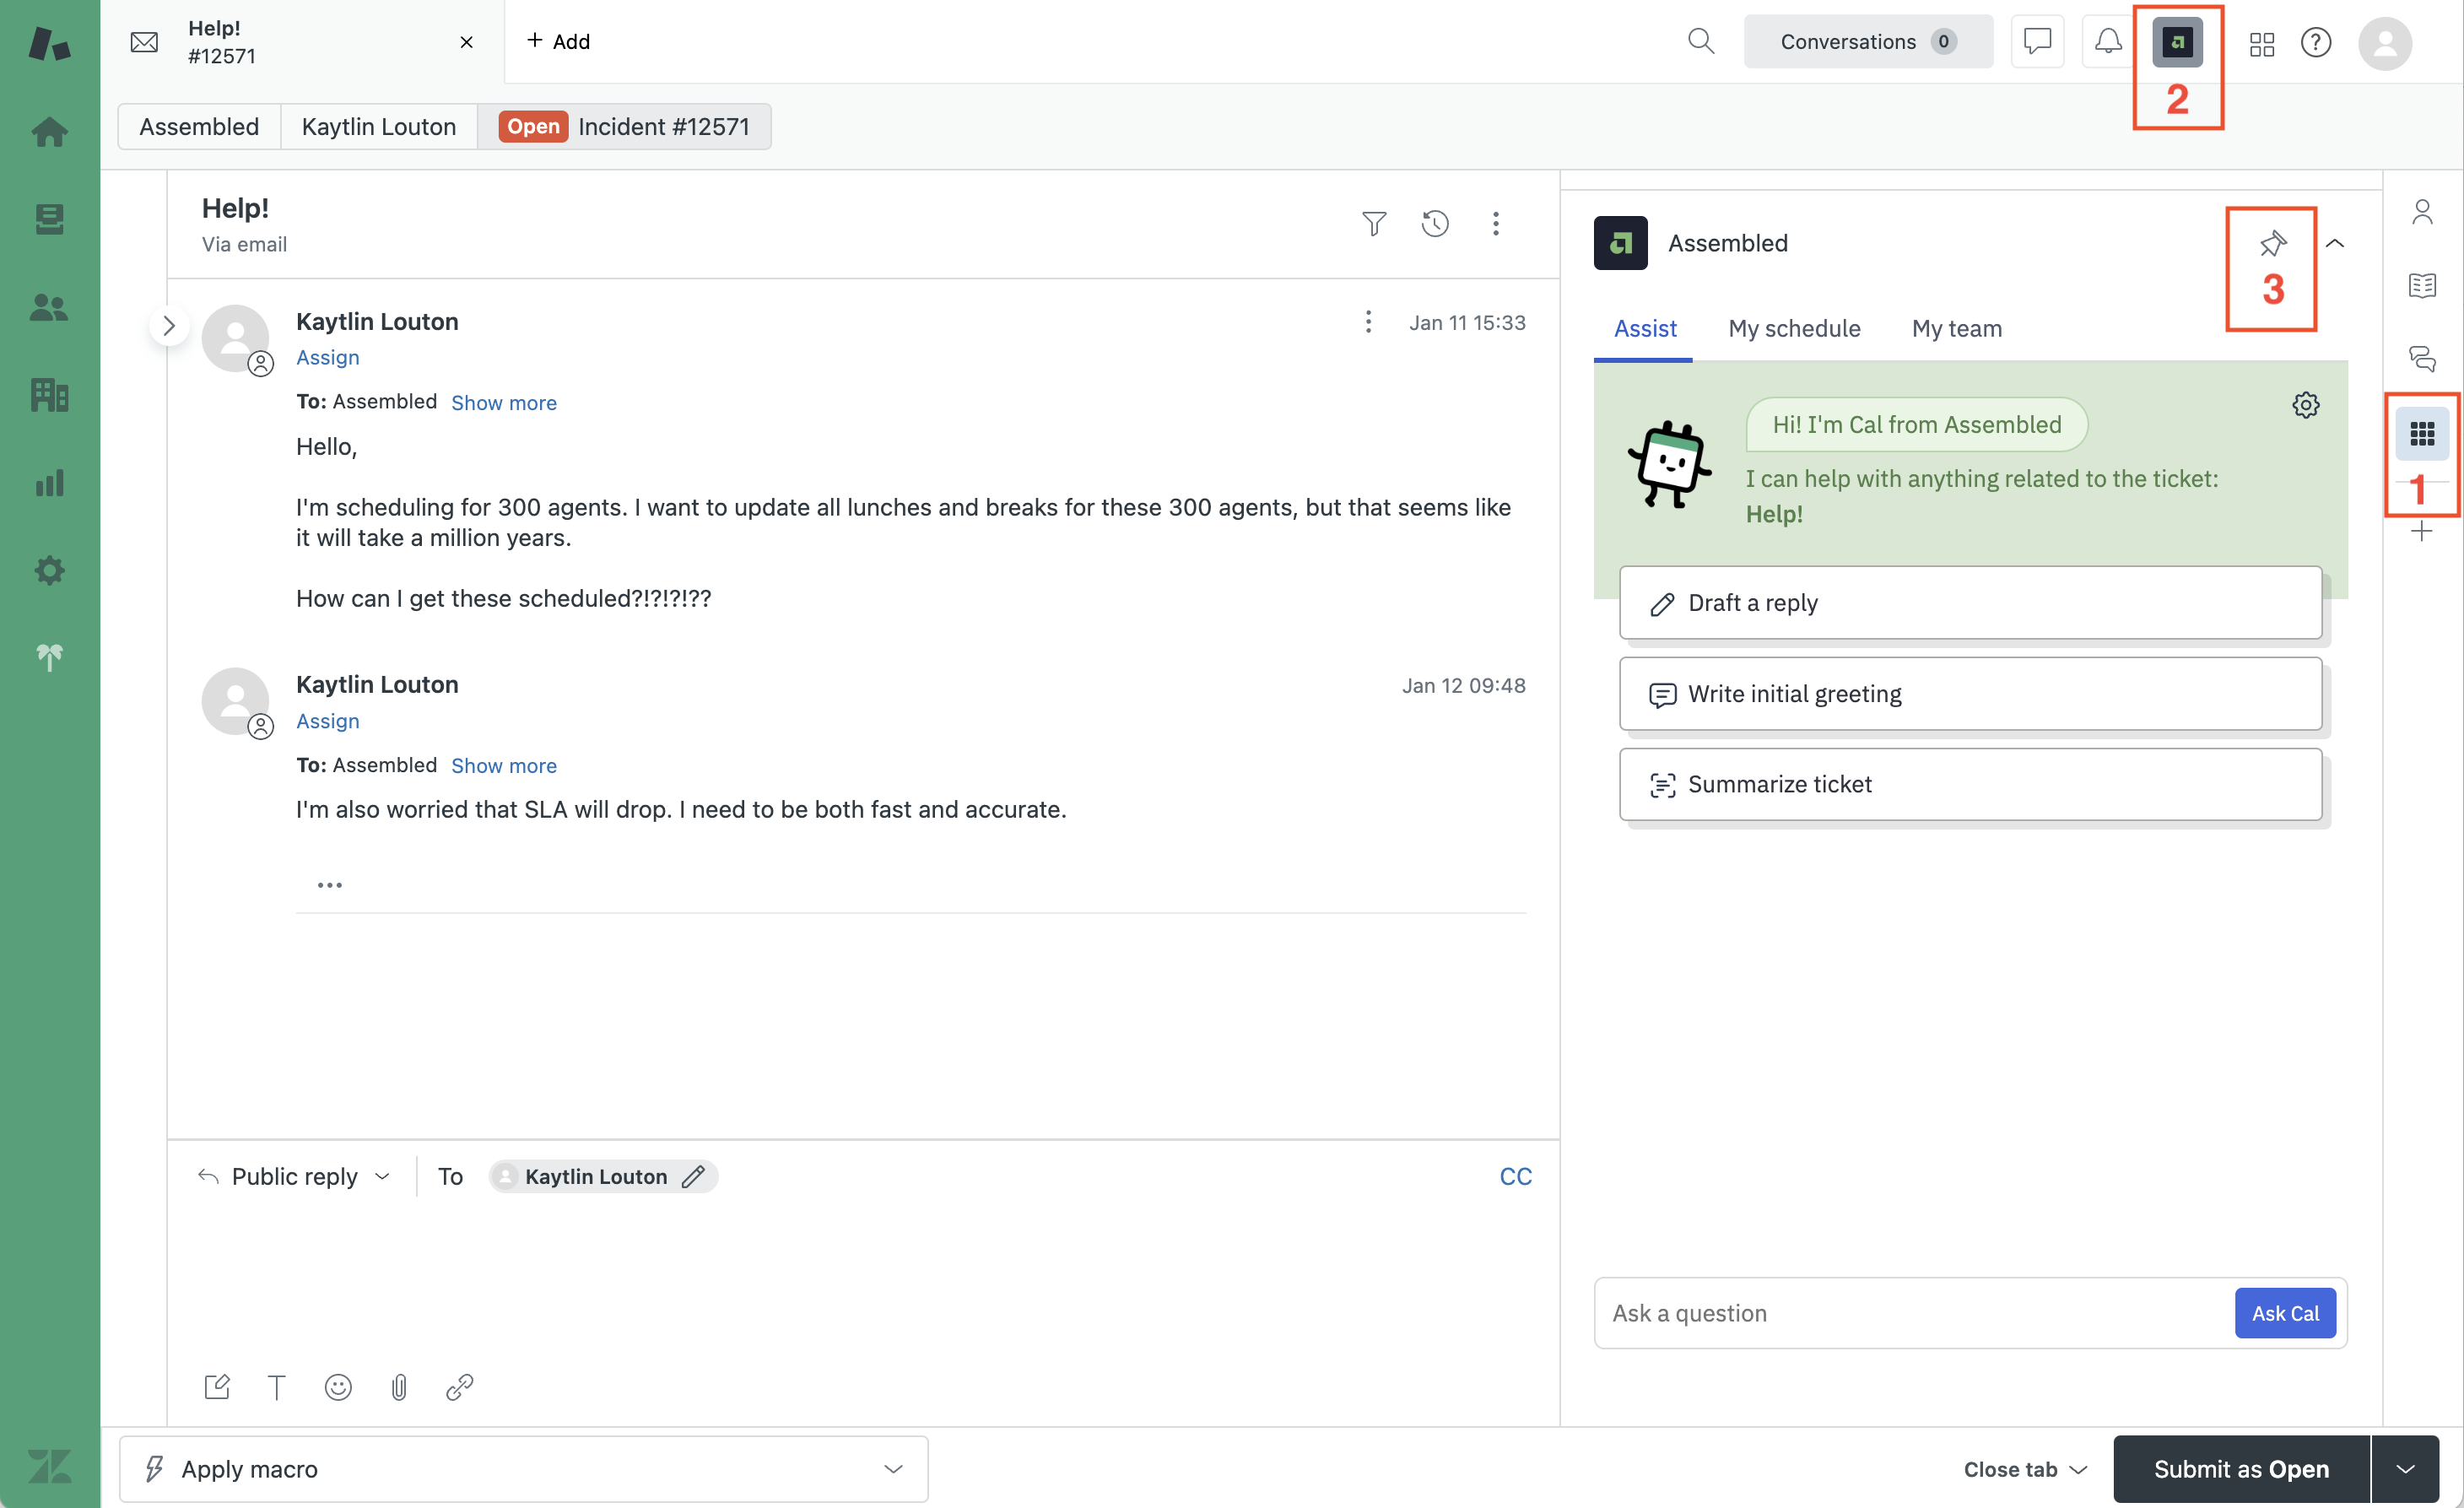Switch to Assist tab
This screenshot has width=2464, height=1508.
[x=1644, y=328]
